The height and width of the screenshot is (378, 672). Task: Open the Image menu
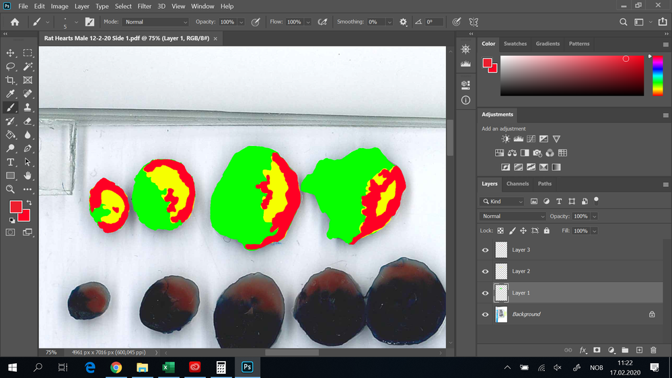click(x=60, y=7)
